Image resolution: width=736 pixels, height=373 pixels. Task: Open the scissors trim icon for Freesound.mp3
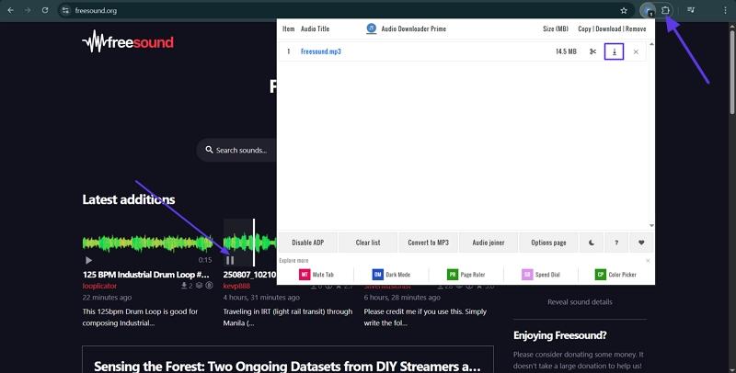[x=592, y=51]
